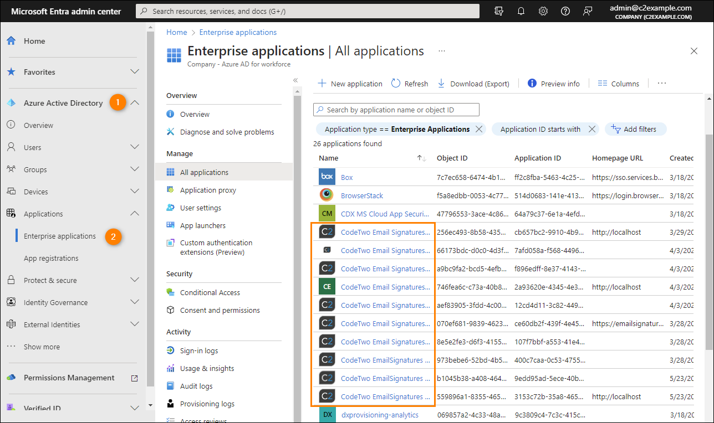Click the DX application icon
The width and height of the screenshot is (714, 423).
point(327,415)
